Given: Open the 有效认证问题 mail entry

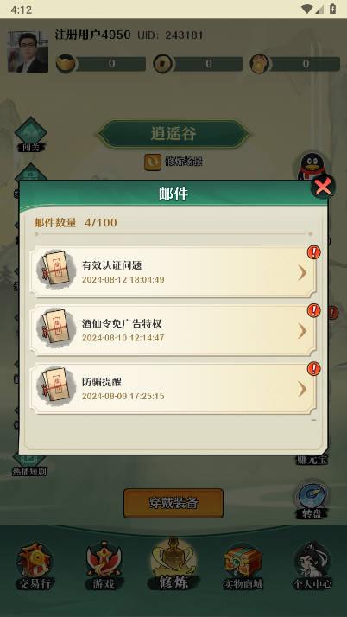Looking at the screenshot, I should coord(173,272).
